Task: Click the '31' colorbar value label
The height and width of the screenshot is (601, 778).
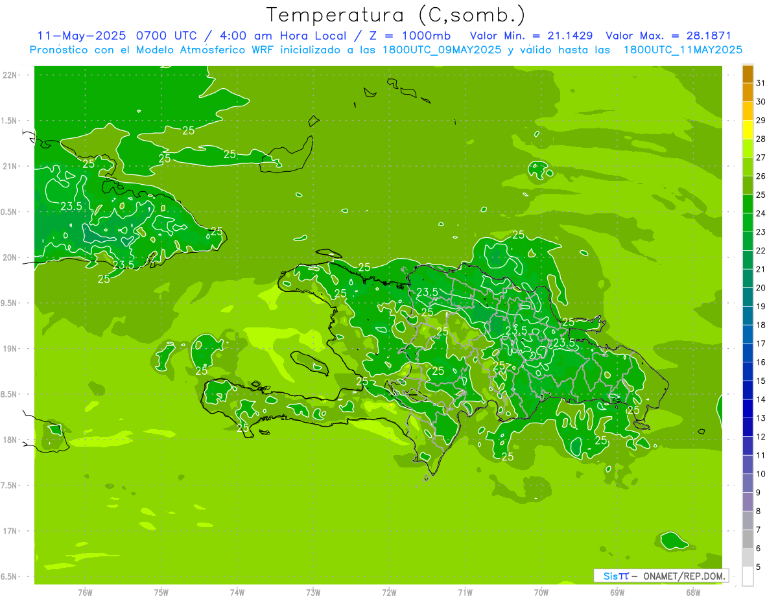Action: pos(761,82)
